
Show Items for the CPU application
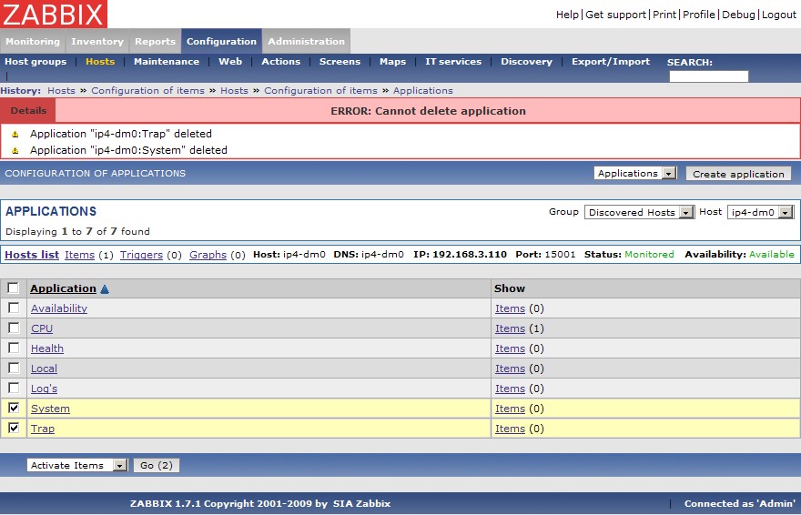pyautogui.click(x=510, y=328)
